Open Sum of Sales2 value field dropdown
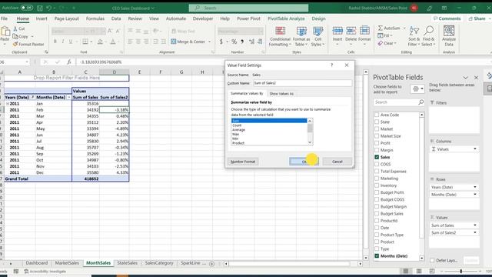This screenshot has width=492, height=277. tap(475, 232)
